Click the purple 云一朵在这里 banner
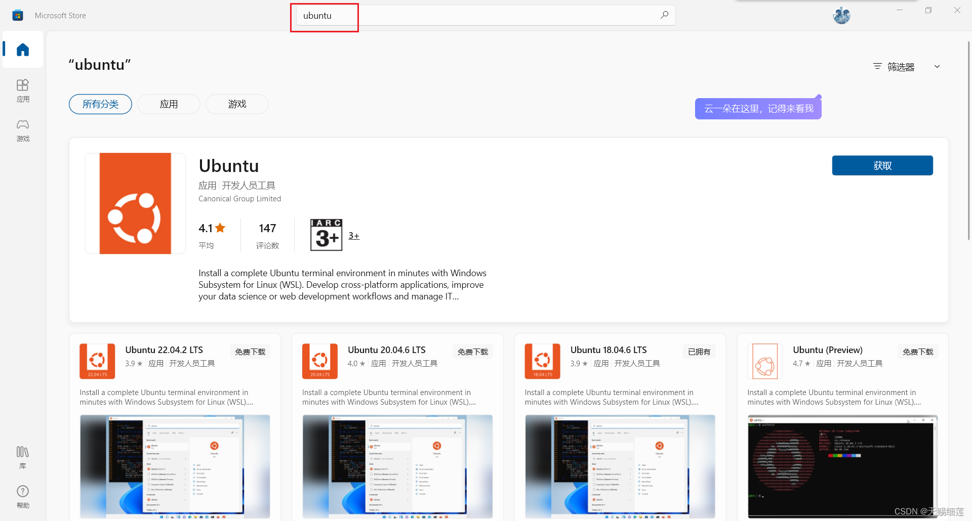 758,109
